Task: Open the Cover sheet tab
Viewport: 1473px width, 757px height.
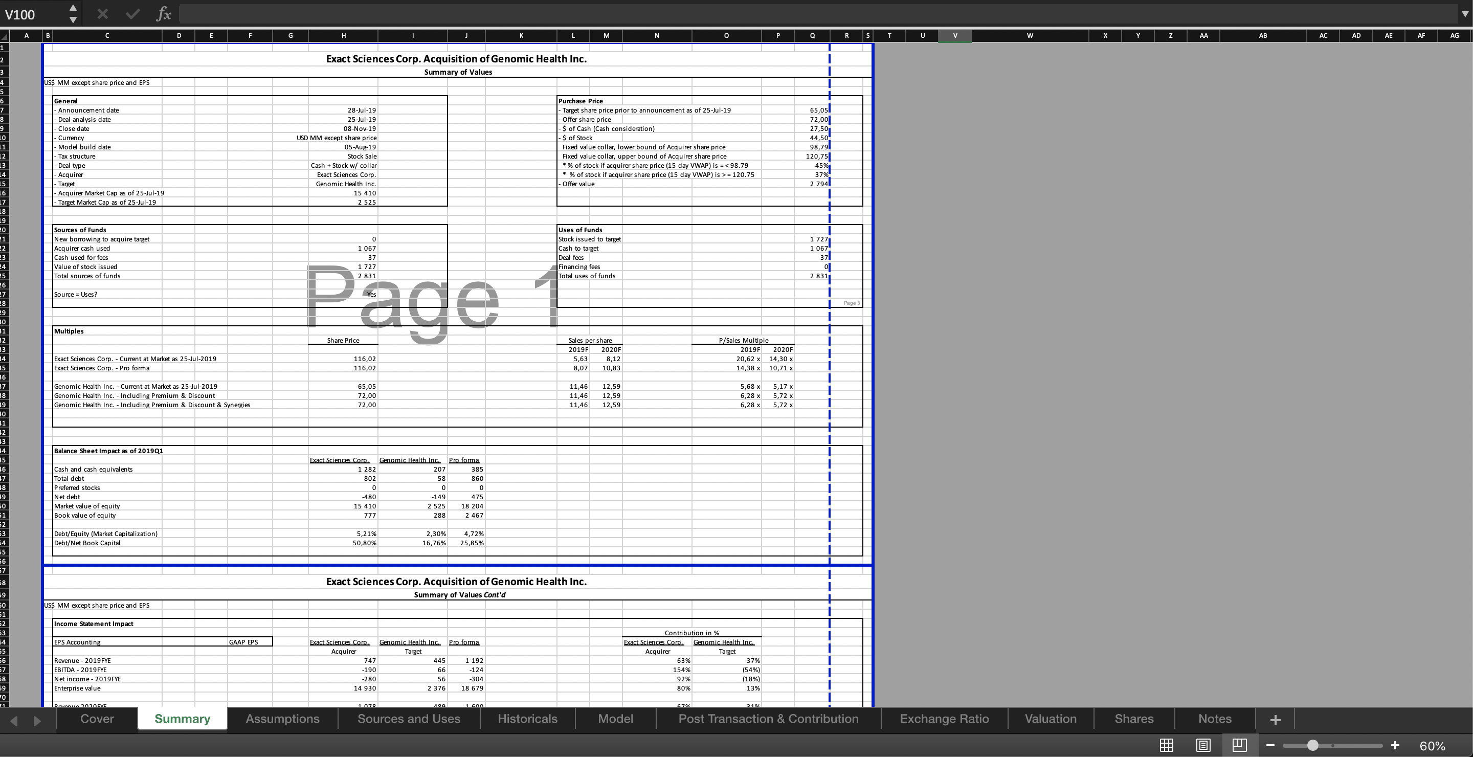Action: 97,719
